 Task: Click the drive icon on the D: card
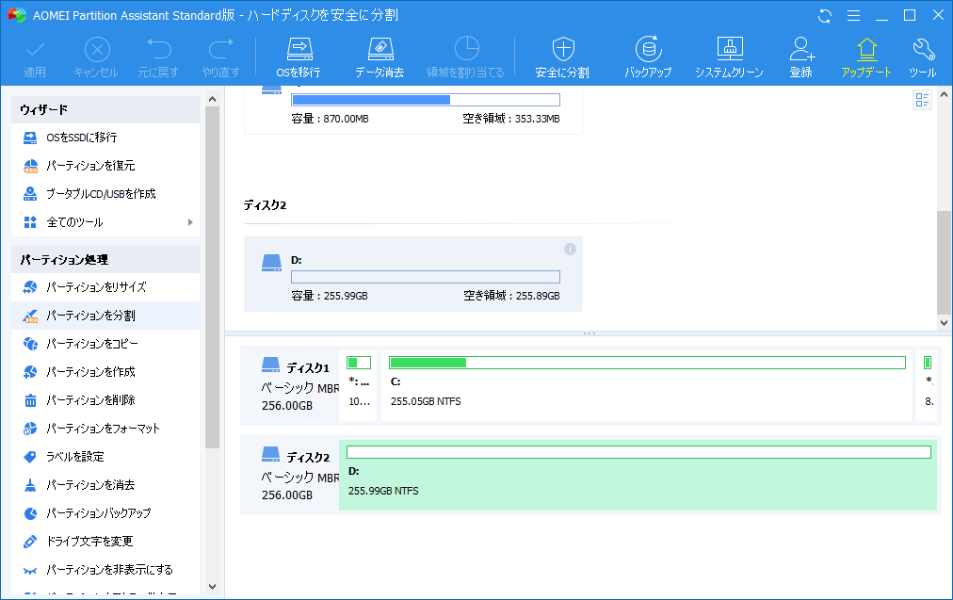(271, 263)
